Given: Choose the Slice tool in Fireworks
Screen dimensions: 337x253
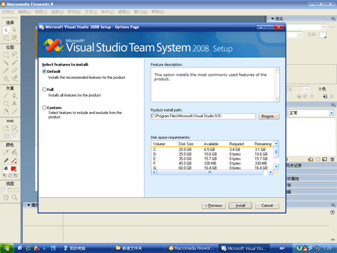Looking at the screenshot, I should point(14,128).
